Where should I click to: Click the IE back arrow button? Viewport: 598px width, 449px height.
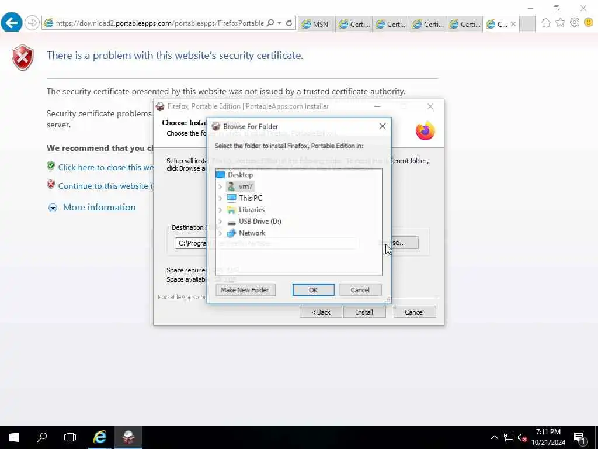click(x=12, y=23)
